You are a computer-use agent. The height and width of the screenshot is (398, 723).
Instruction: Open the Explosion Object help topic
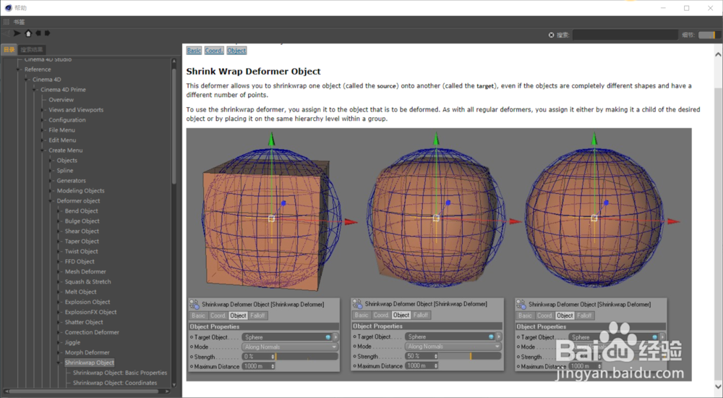pyautogui.click(x=87, y=302)
